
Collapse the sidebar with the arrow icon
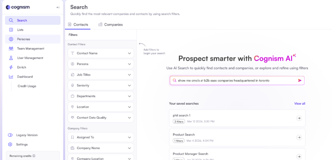(x=58, y=7)
